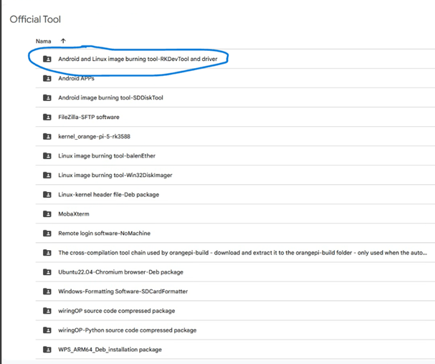The height and width of the screenshot is (364, 435).
Task: Open WPS_ARM64_Deb_installation package folder
Action: coord(110,349)
